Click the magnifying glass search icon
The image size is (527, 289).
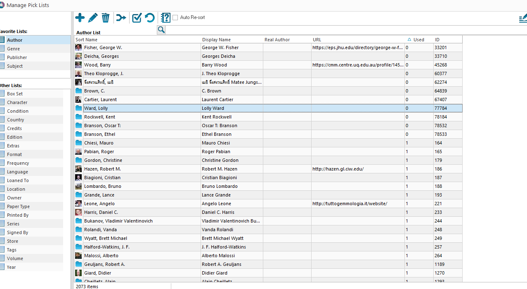pyautogui.click(x=161, y=30)
